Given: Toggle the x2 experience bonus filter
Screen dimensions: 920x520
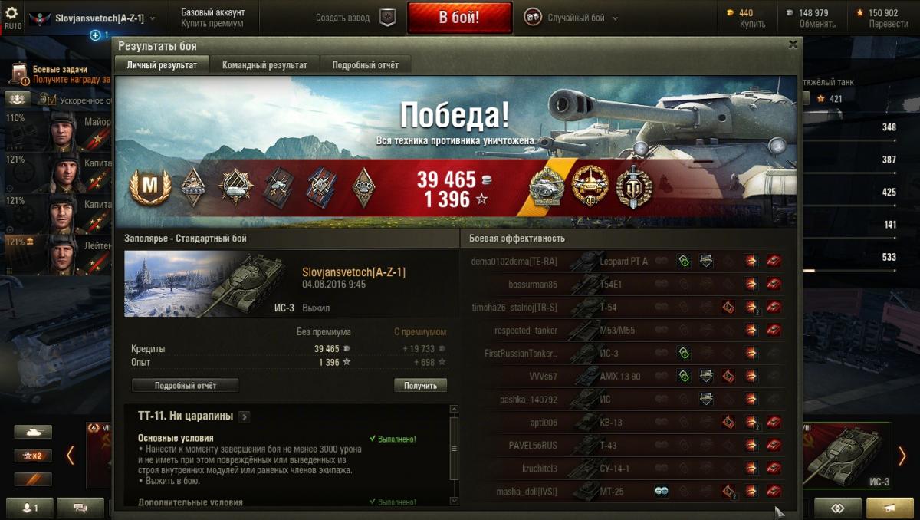Looking at the screenshot, I should (x=33, y=456).
